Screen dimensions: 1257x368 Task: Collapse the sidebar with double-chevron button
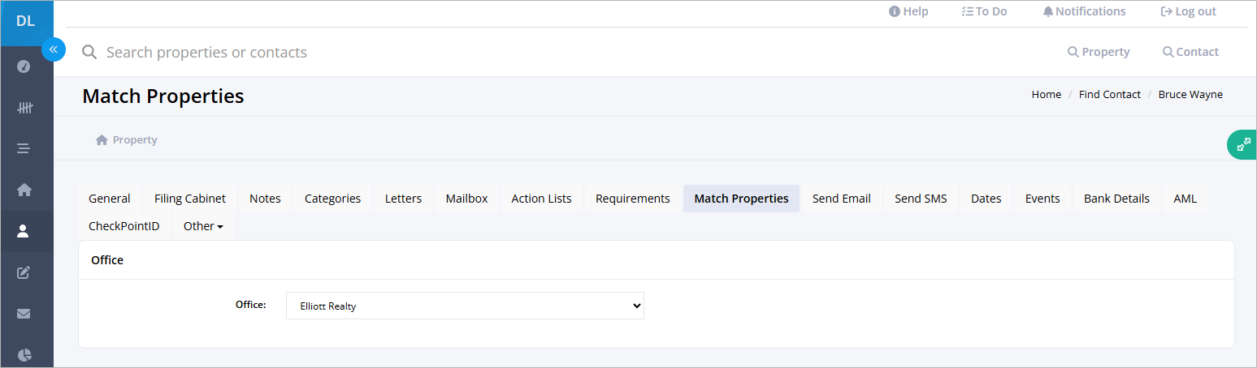coord(53,49)
